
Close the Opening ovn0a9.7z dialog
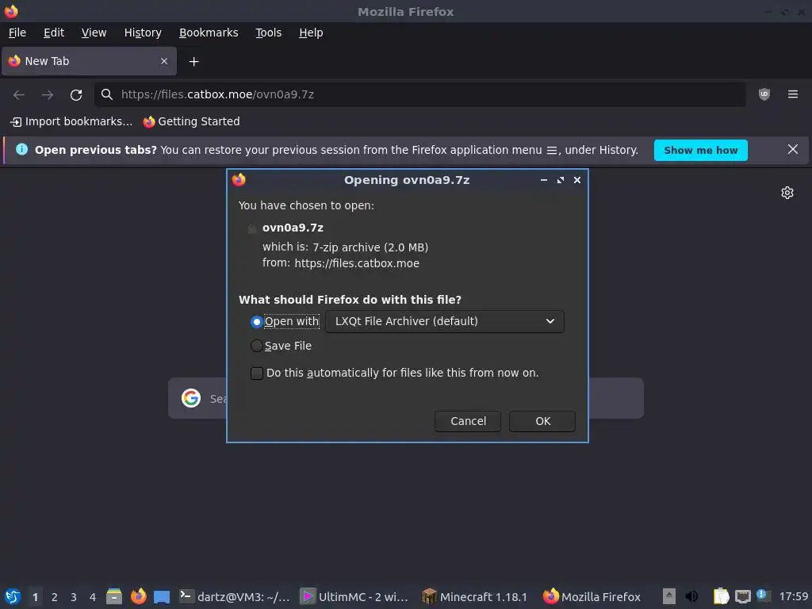(x=577, y=180)
